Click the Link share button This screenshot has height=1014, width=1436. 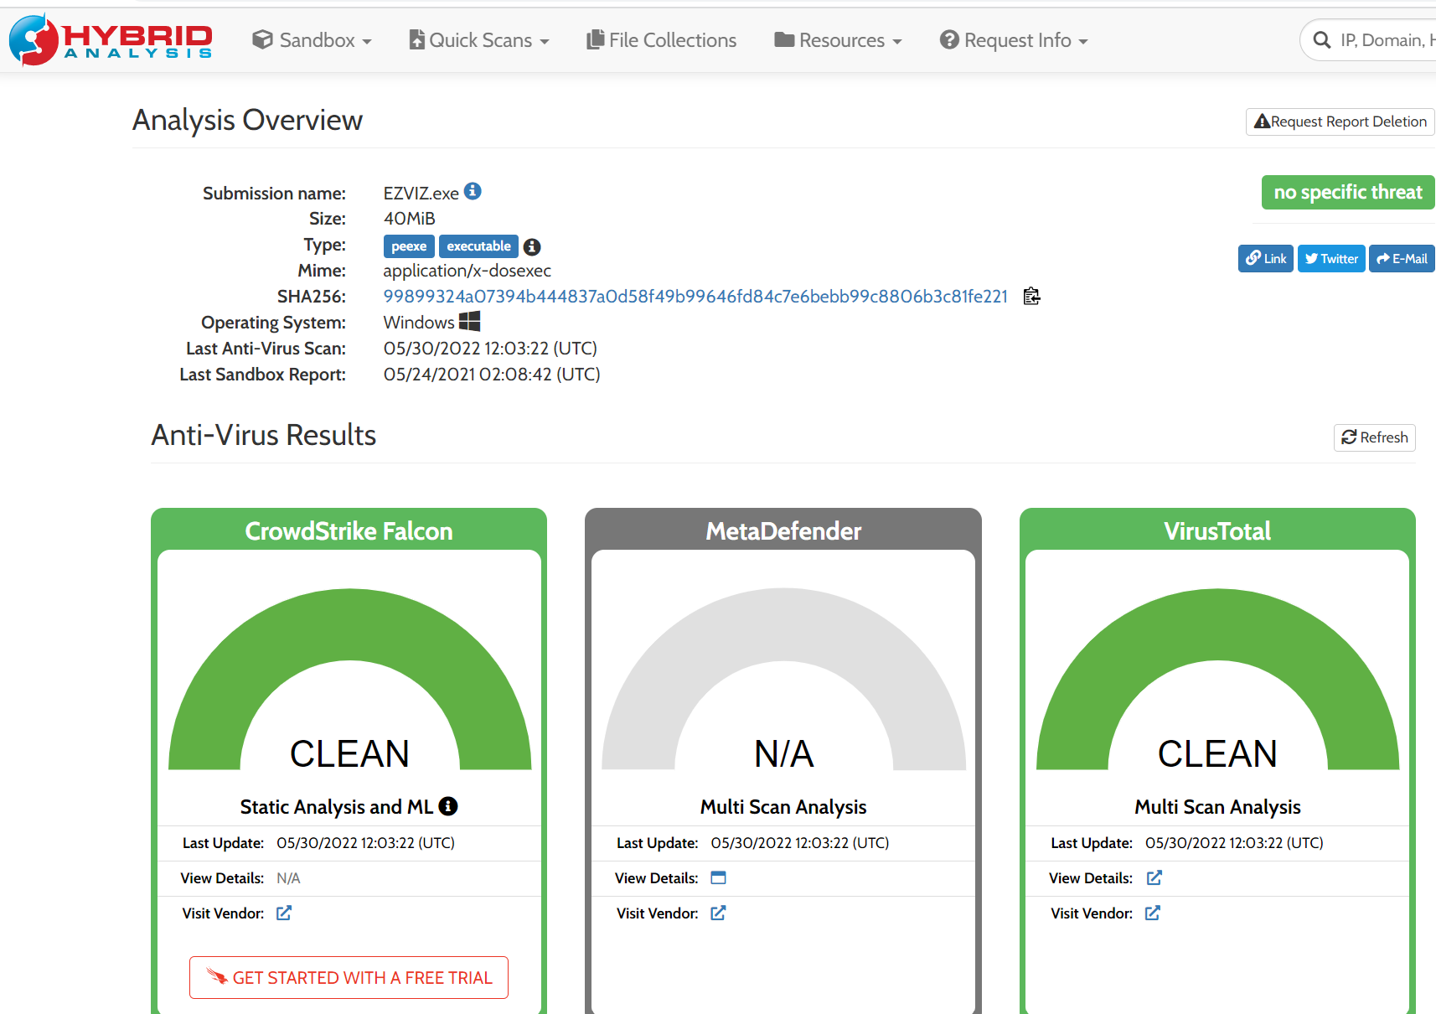1266,259
